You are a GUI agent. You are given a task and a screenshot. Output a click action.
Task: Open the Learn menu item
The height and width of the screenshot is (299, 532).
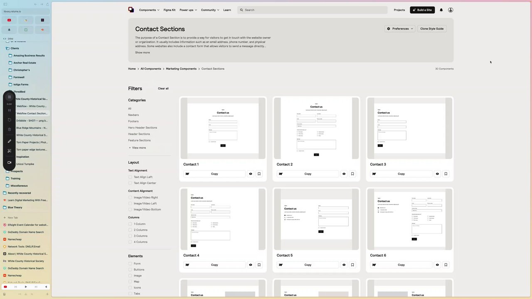point(227,10)
